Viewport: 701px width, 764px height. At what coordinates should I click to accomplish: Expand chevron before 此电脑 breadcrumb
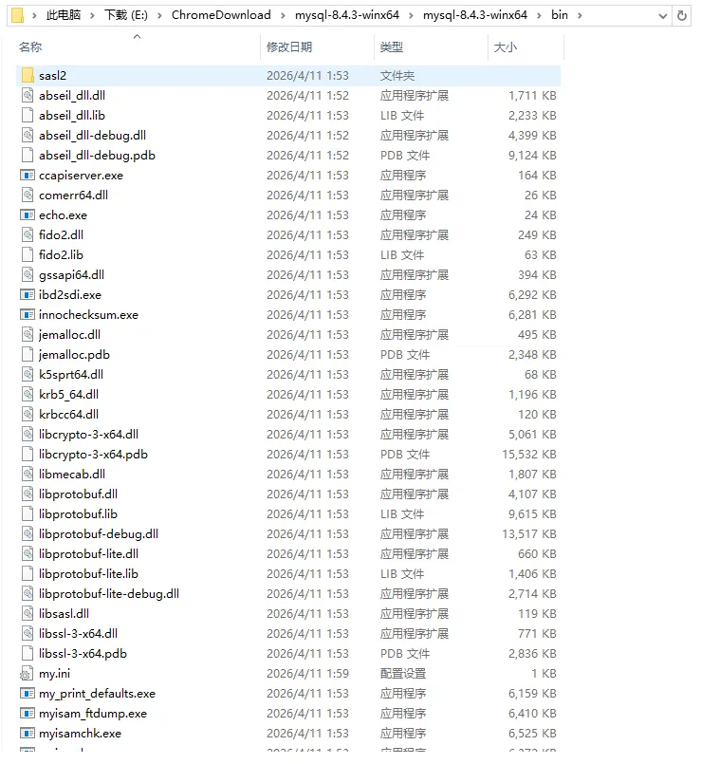click(34, 15)
